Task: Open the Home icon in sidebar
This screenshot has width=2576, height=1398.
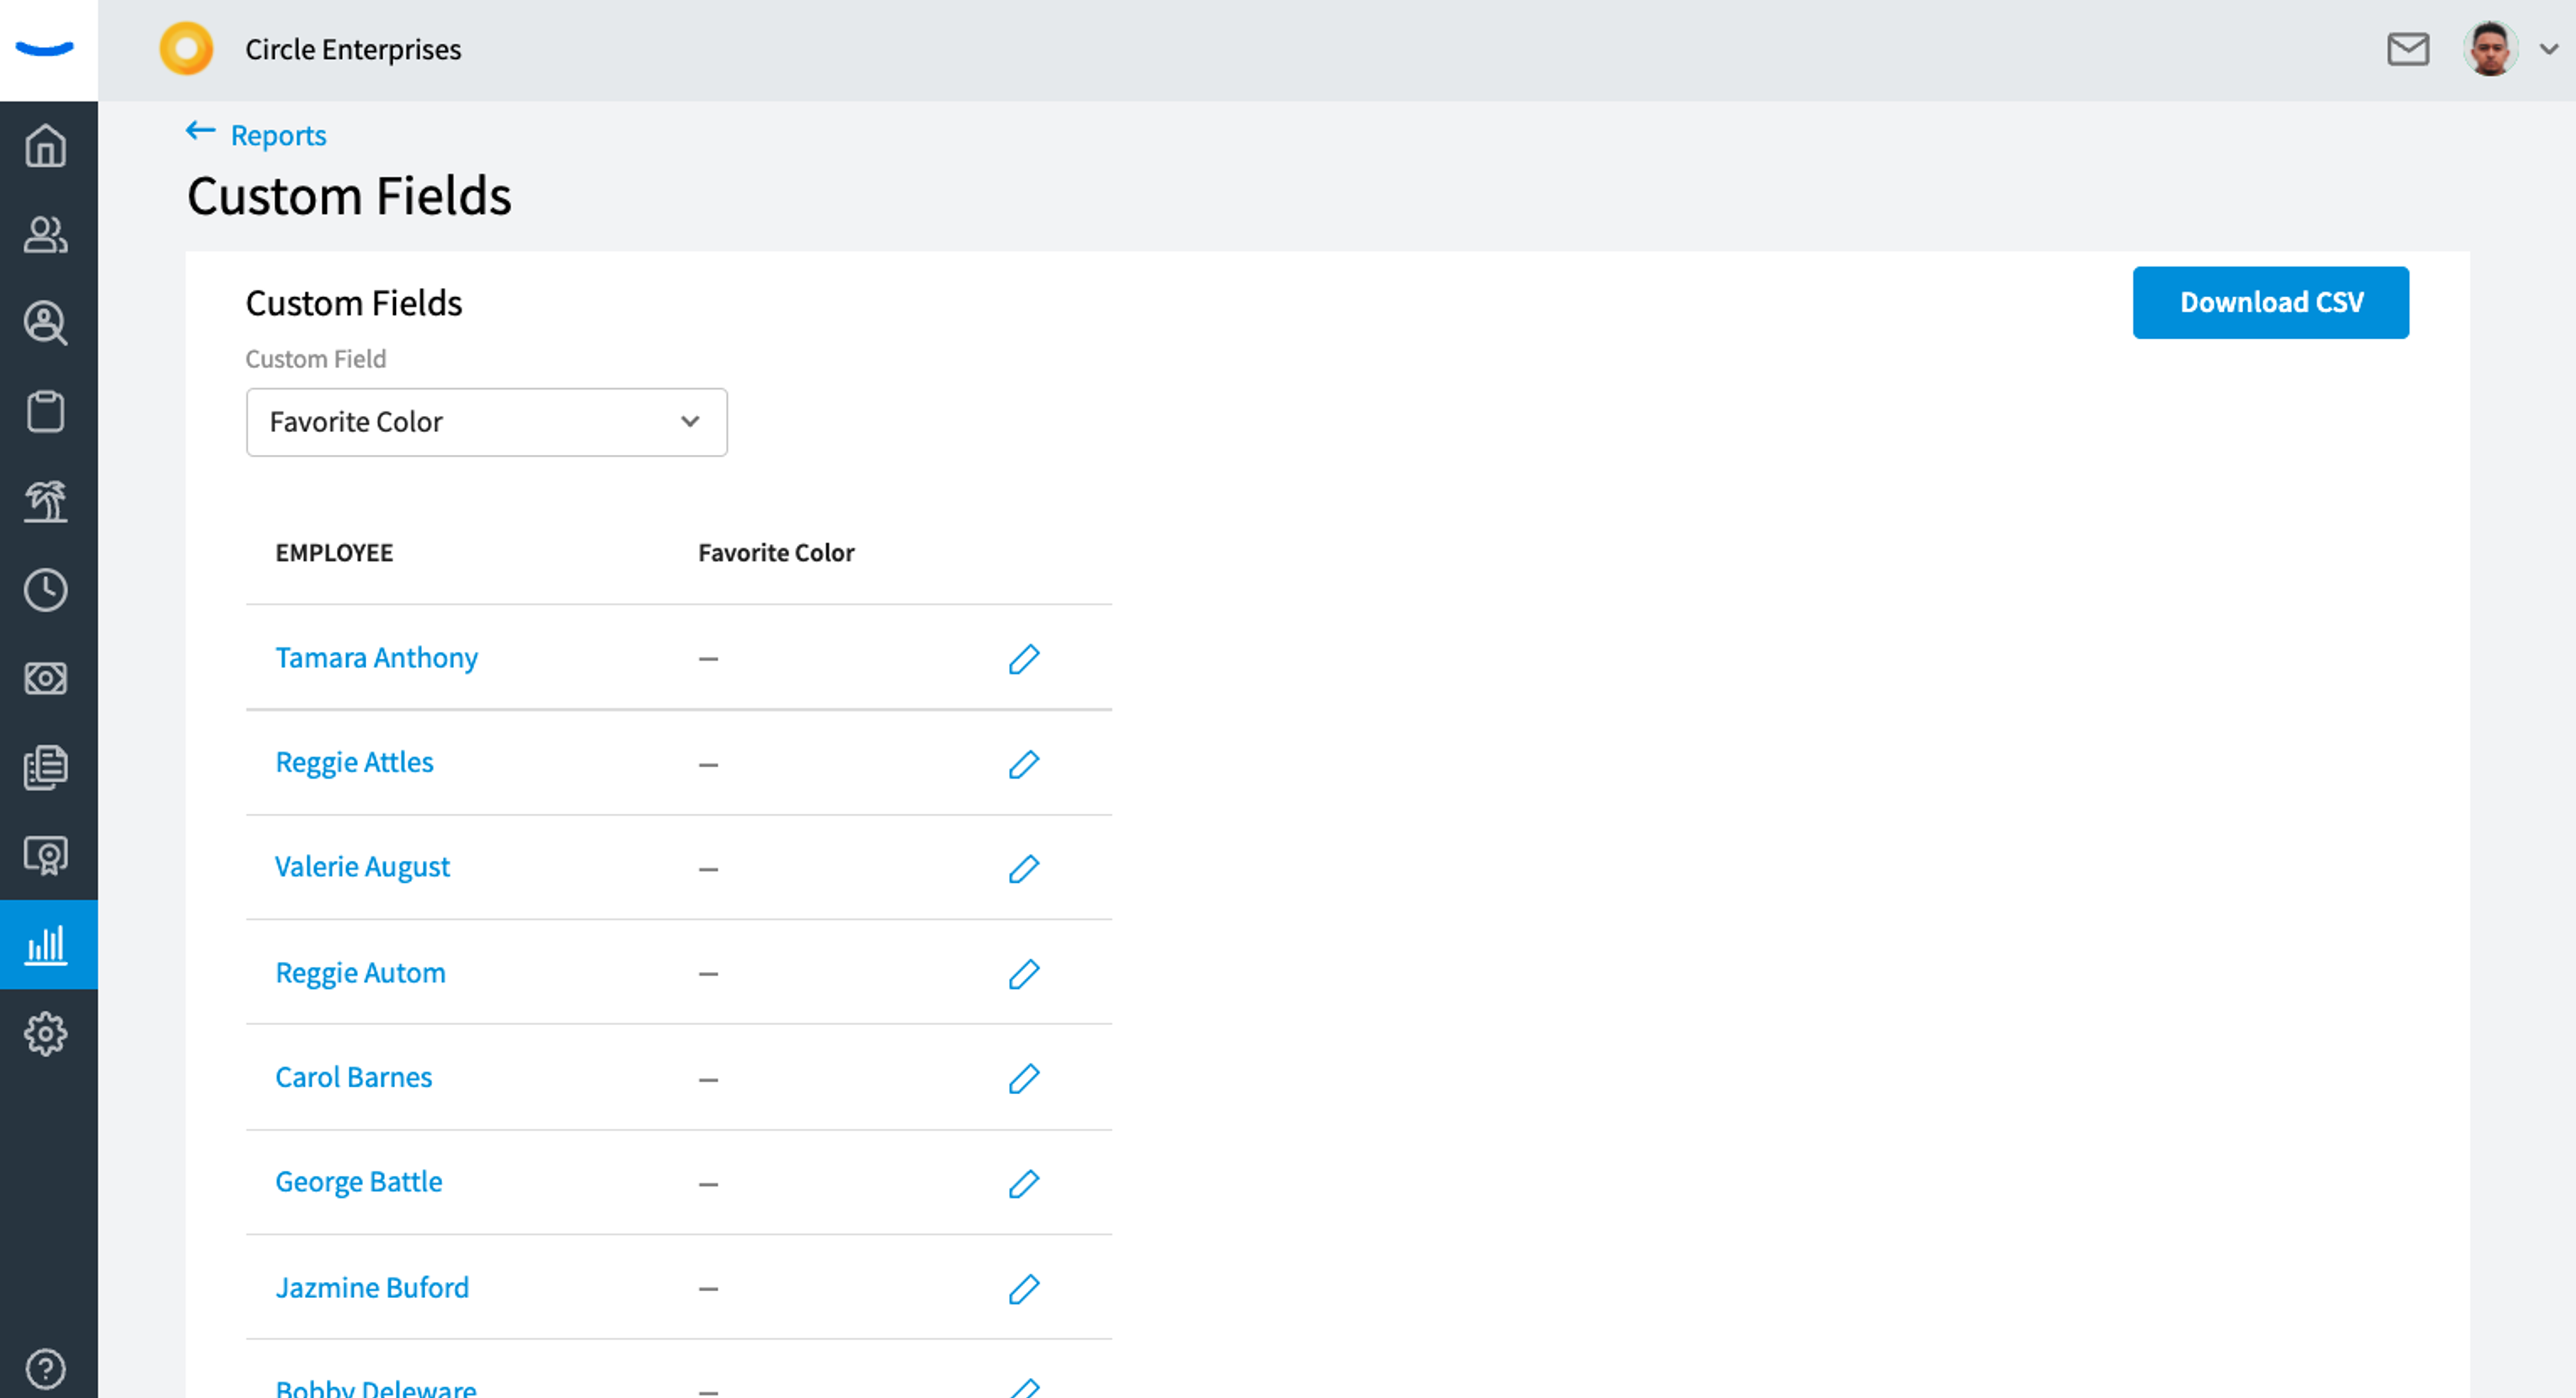Action: click(x=46, y=146)
